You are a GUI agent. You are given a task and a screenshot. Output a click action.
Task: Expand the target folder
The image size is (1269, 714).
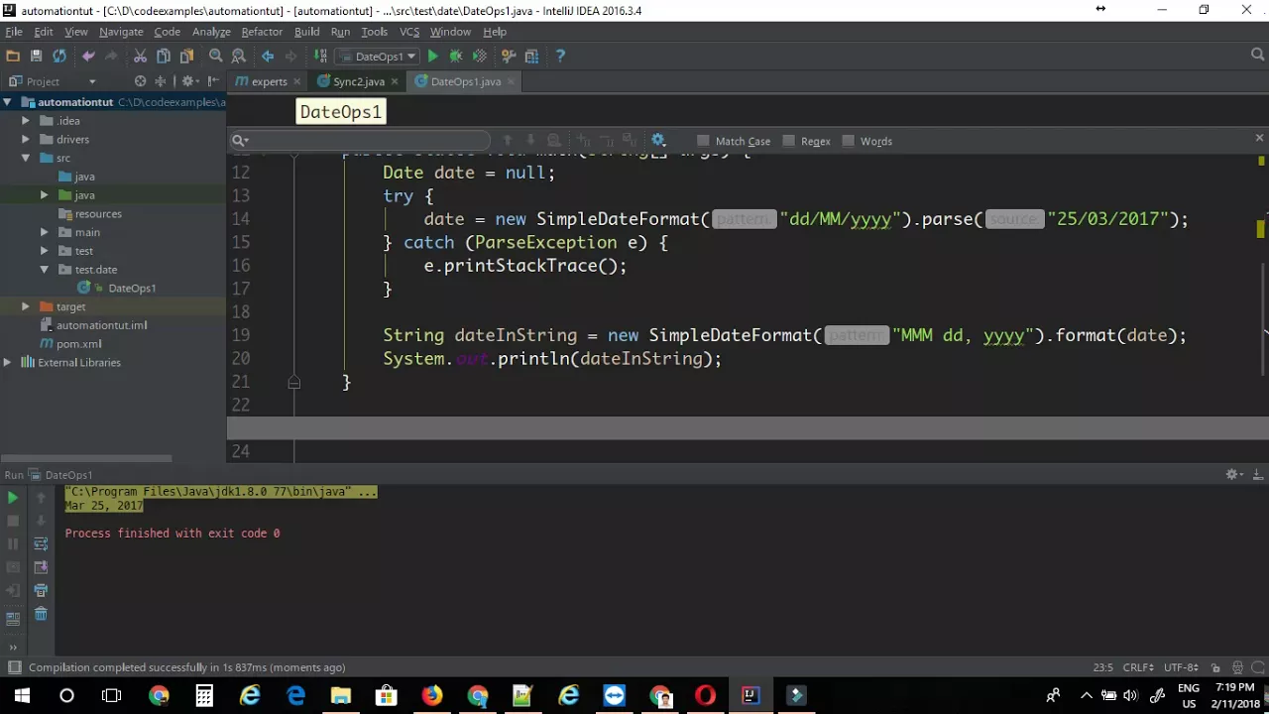click(x=26, y=307)
